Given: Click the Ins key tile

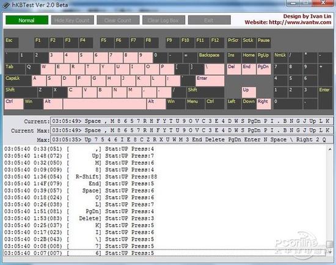Looking at the screenshot, I should pyautogui.click(x=234, y=57).
